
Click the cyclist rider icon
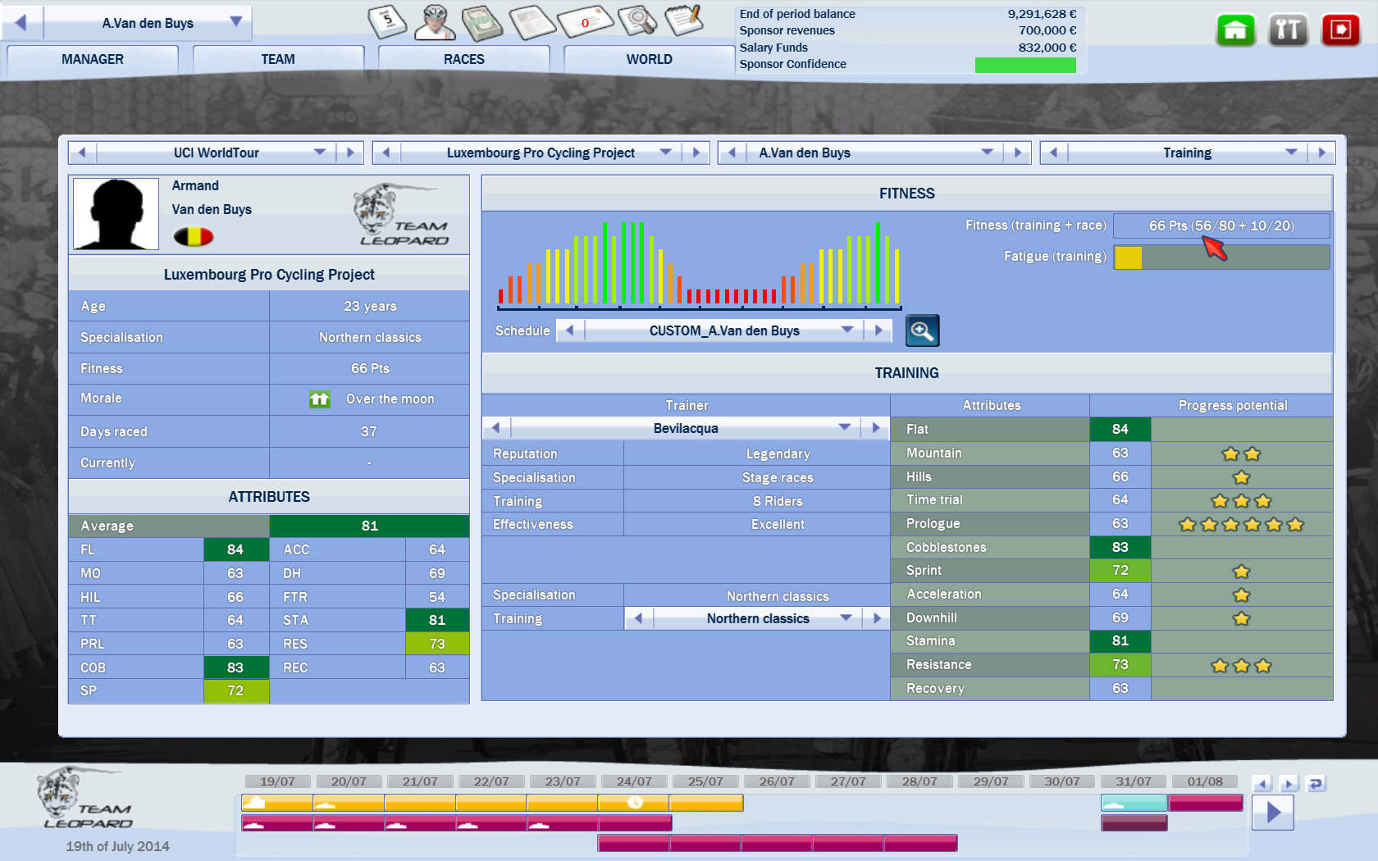click(x=434, y=22)
